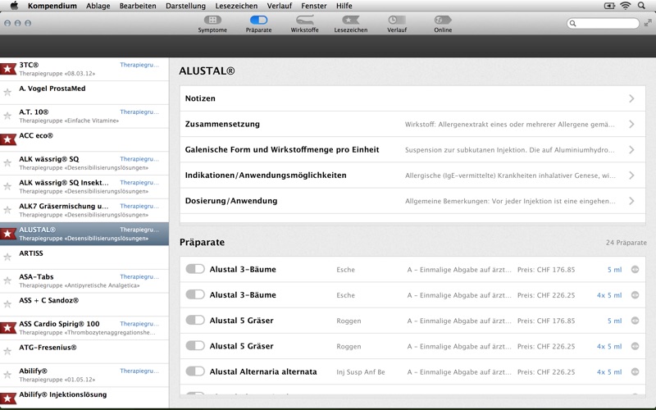Screen dimensions: 656x410
Task: Expand the Dosierung/Anwendung chevron
Action: [631, 201]
